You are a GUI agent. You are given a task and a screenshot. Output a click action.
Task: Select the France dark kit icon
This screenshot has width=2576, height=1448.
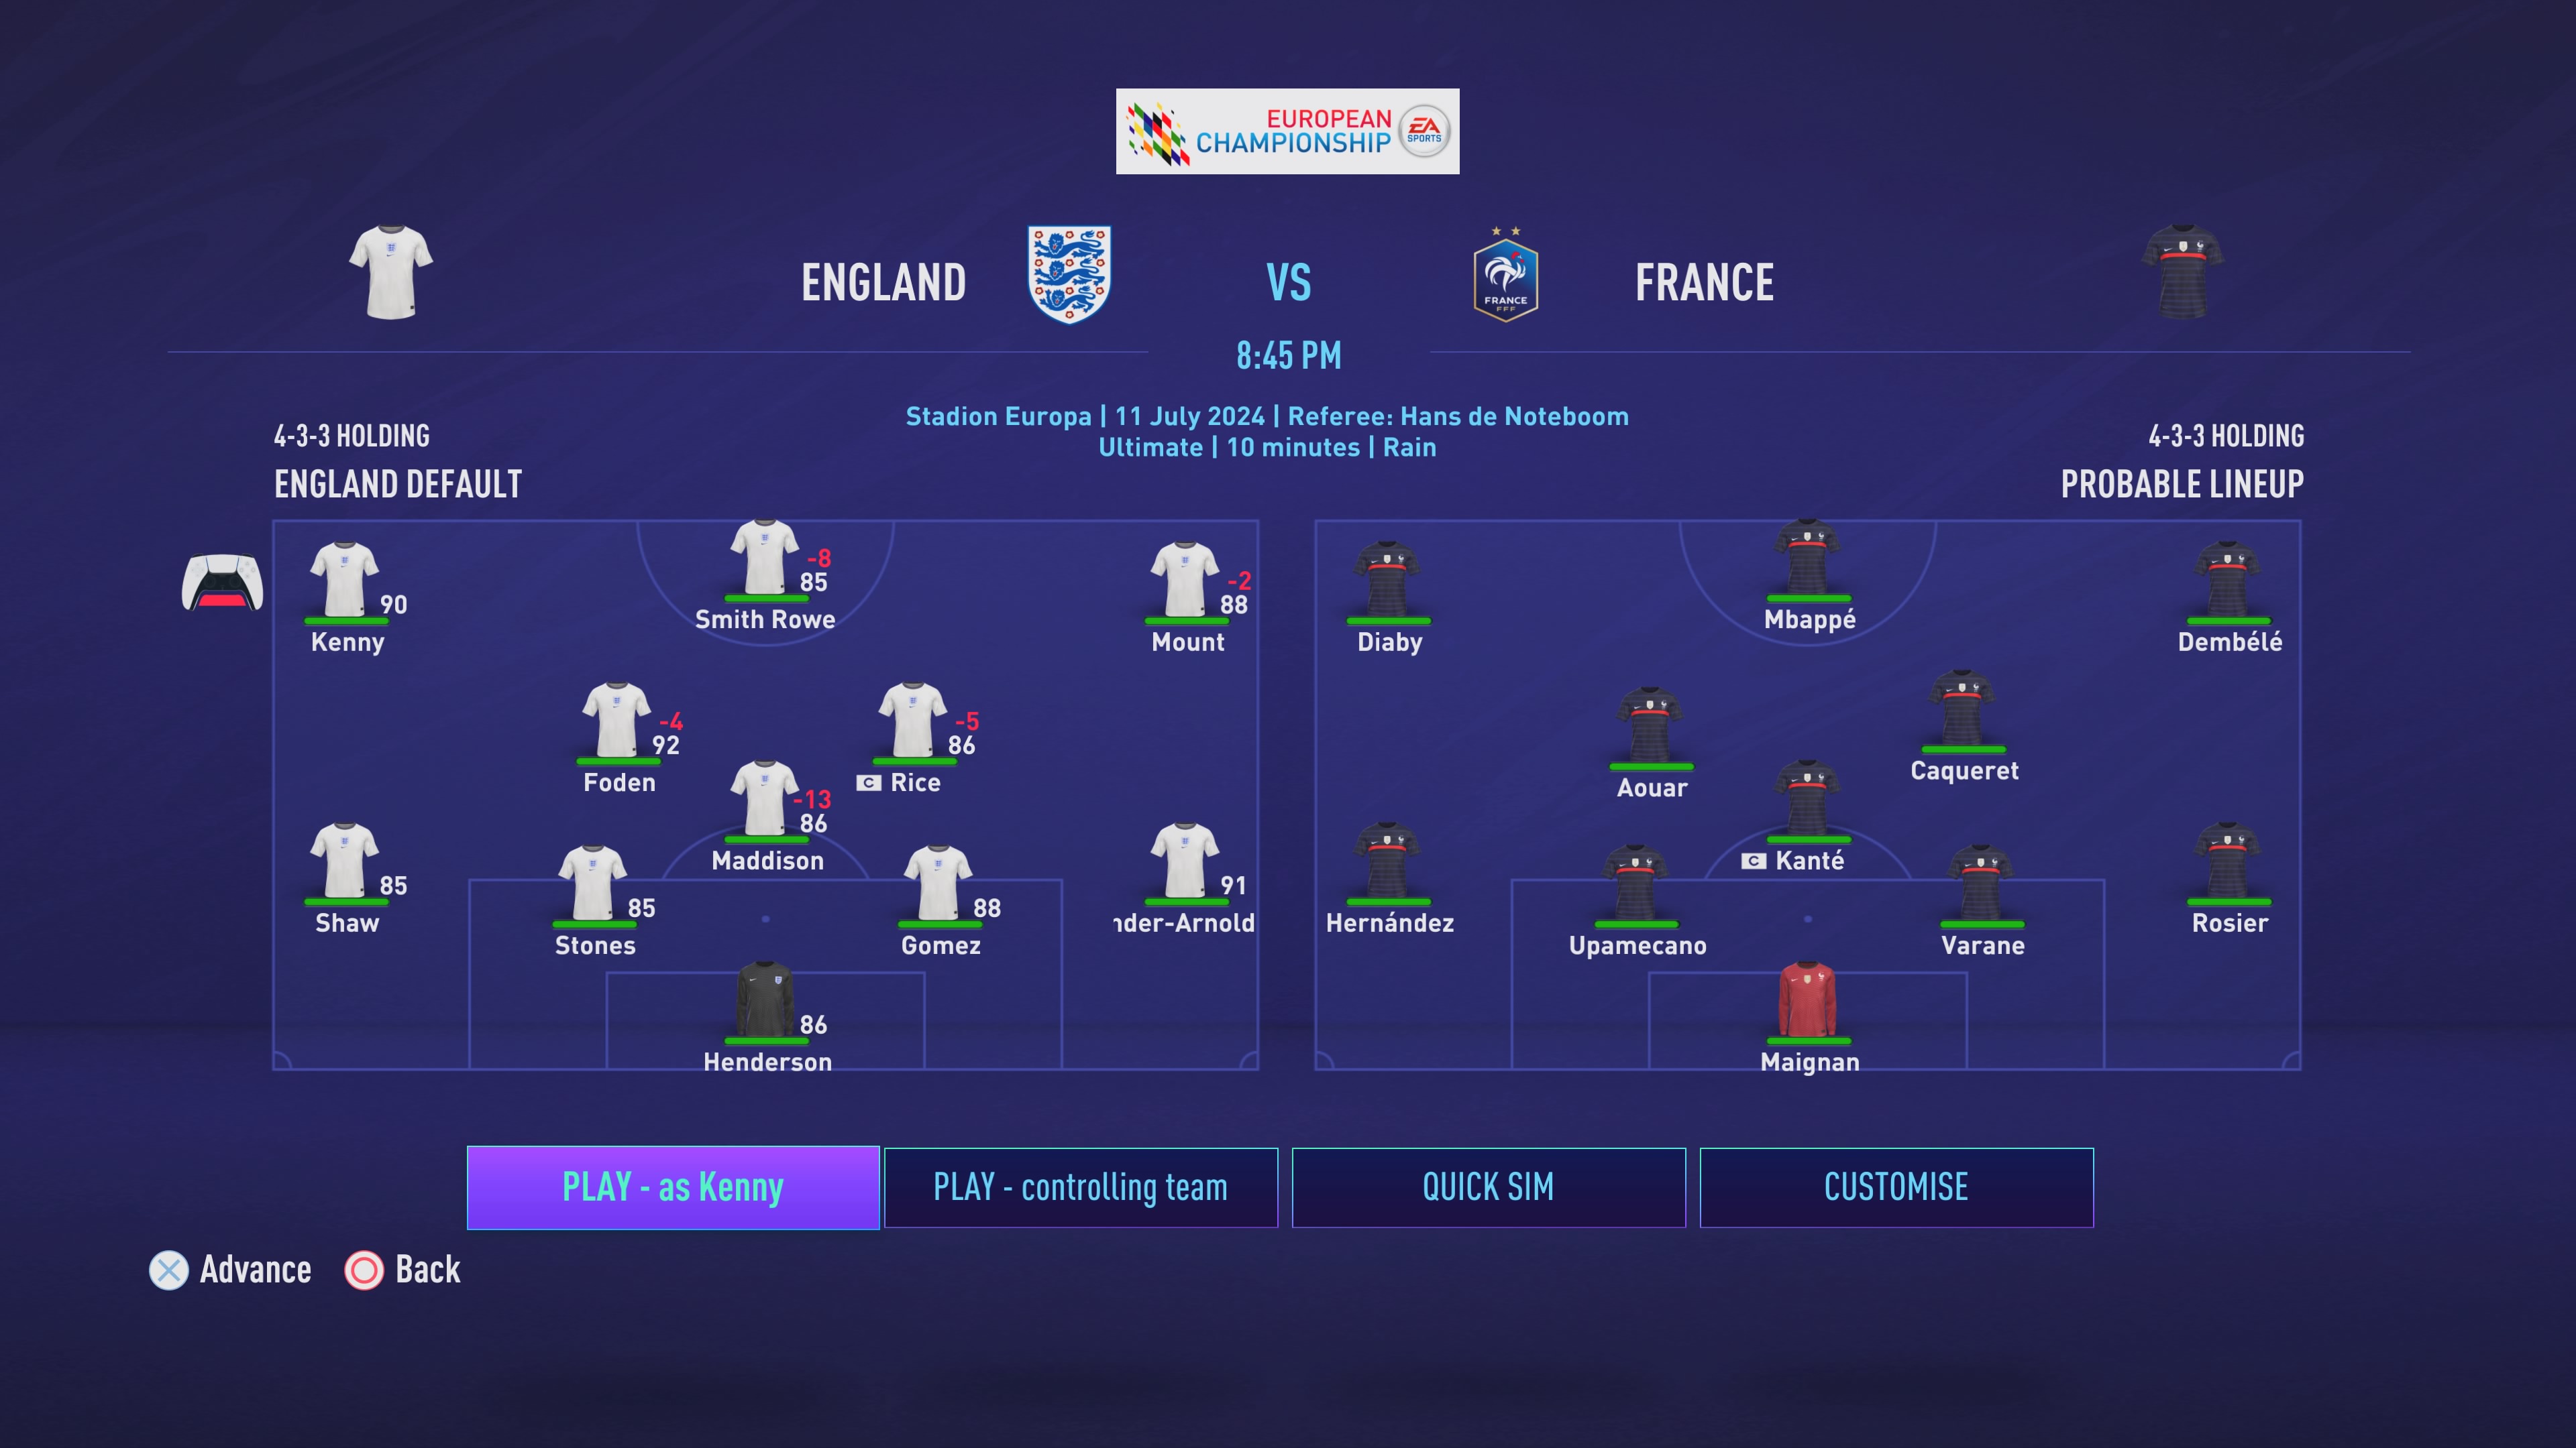pos(2183,273)
